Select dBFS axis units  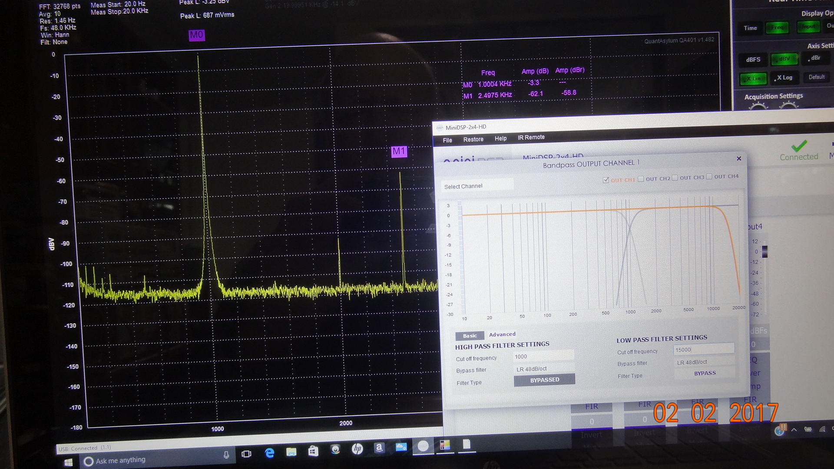[753, 59]
